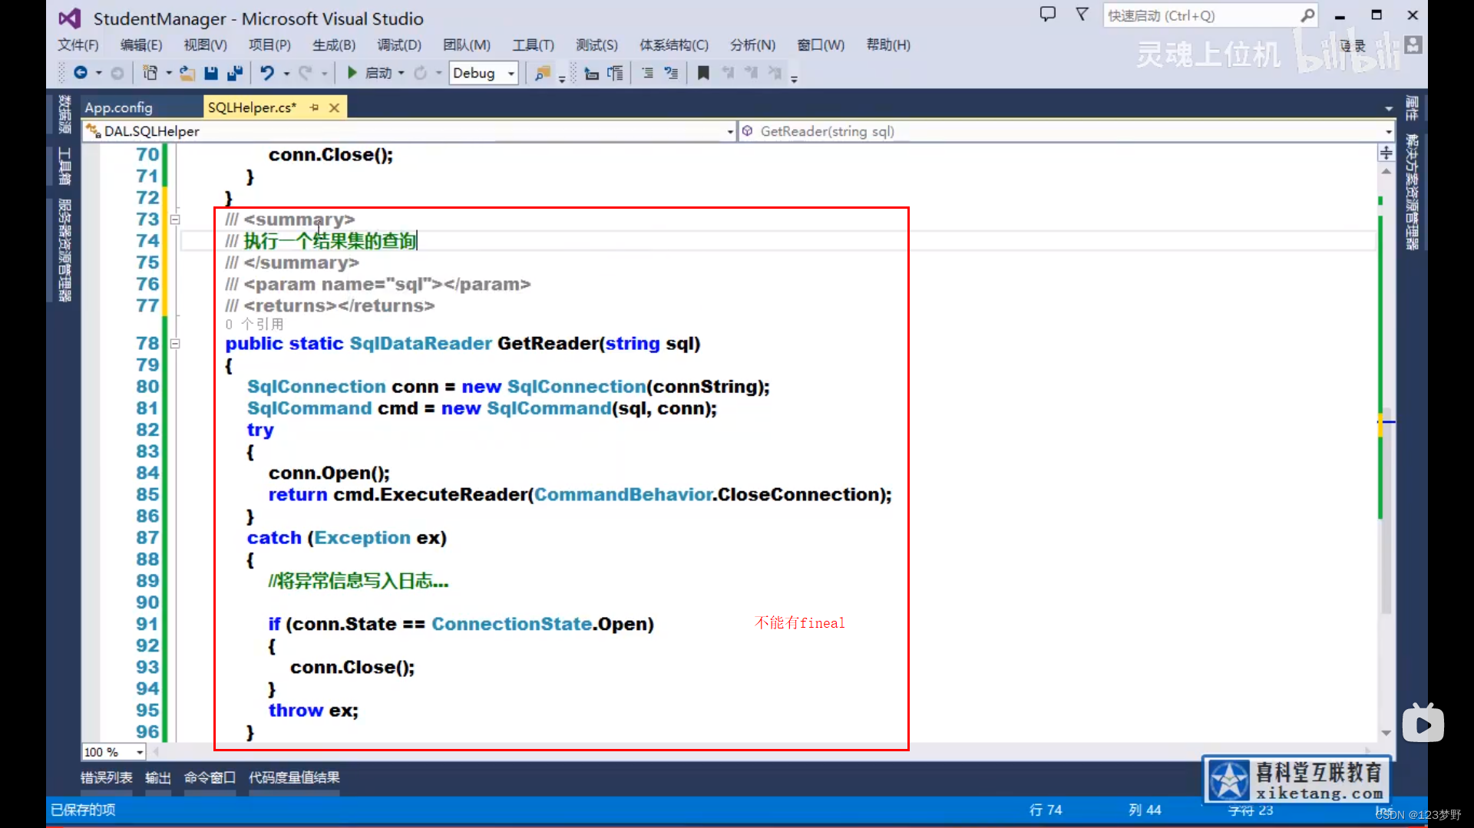Open the 输出 panel tab
Viewport: 1474px width, 828px height.
[158, 777]
